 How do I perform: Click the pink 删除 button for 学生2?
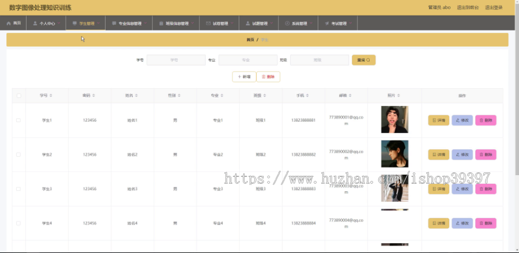pyautogui.click(x=486, y=155)
